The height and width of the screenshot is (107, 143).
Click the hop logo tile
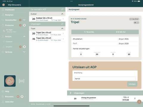click(x=10, y=81)
